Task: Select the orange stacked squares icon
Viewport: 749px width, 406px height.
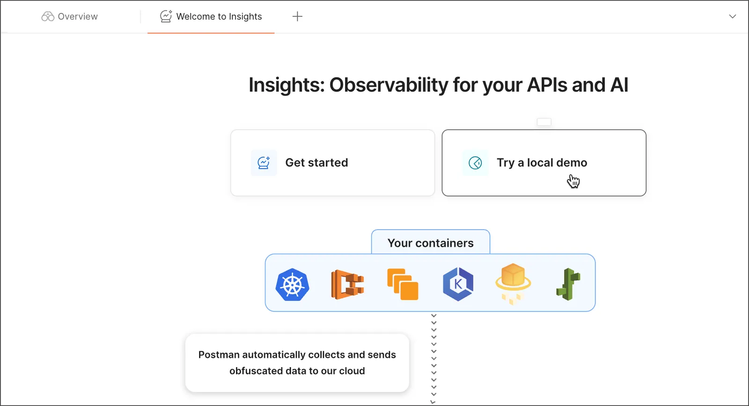Action: (x=403, y=284)
